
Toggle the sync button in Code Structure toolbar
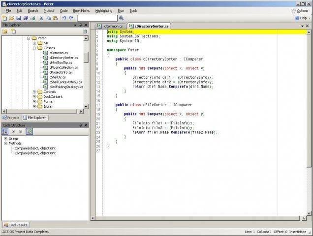(30, 131)
